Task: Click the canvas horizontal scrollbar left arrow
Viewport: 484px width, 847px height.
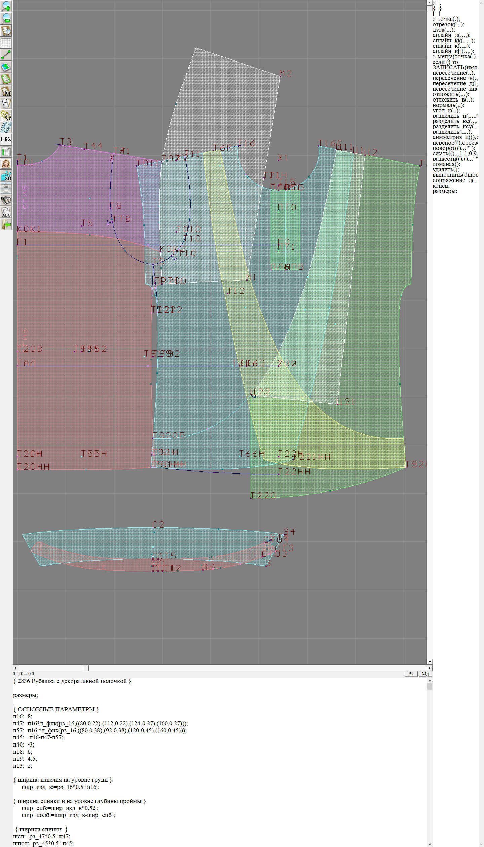Action: pyautogui.click(x=15, y=668)
